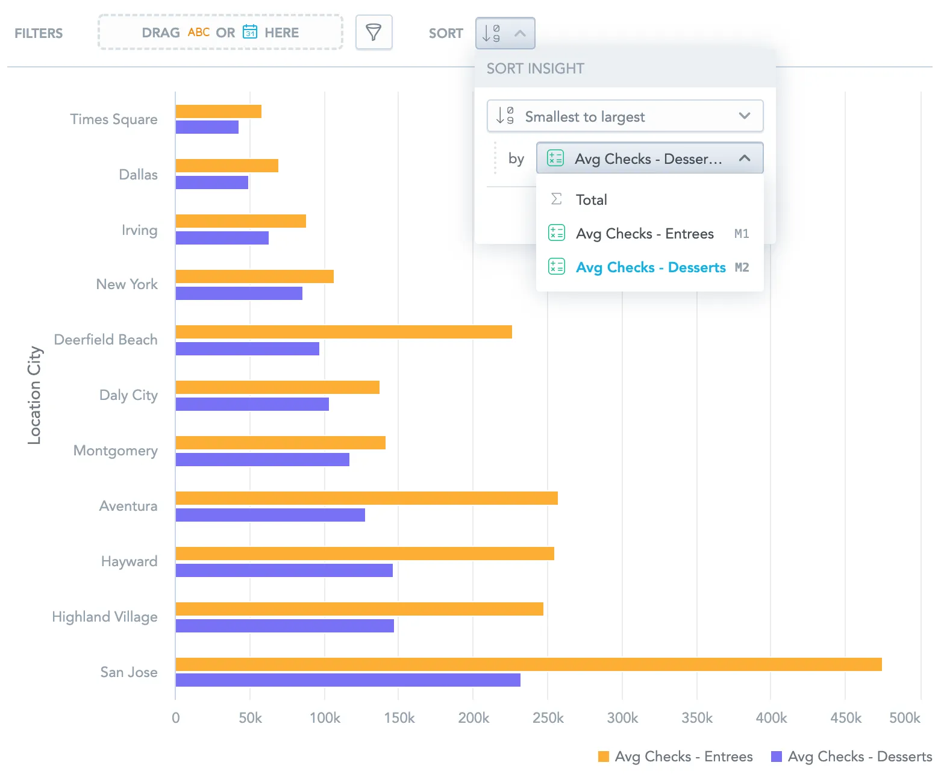Click the FILTERS label
The height and width of the screenshot is (777, 941).
(38, 33)
